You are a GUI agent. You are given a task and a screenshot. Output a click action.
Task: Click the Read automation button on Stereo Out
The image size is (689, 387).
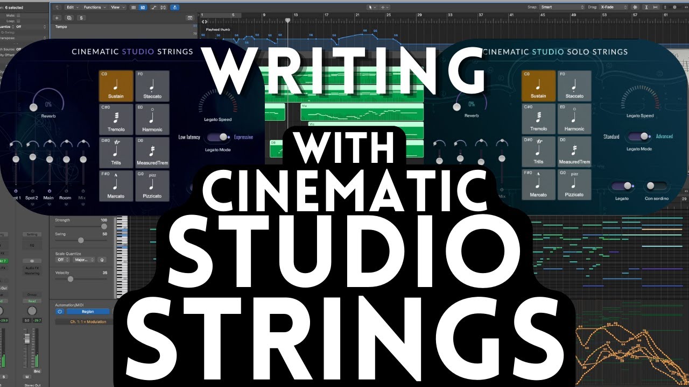[x=32, y=302]
